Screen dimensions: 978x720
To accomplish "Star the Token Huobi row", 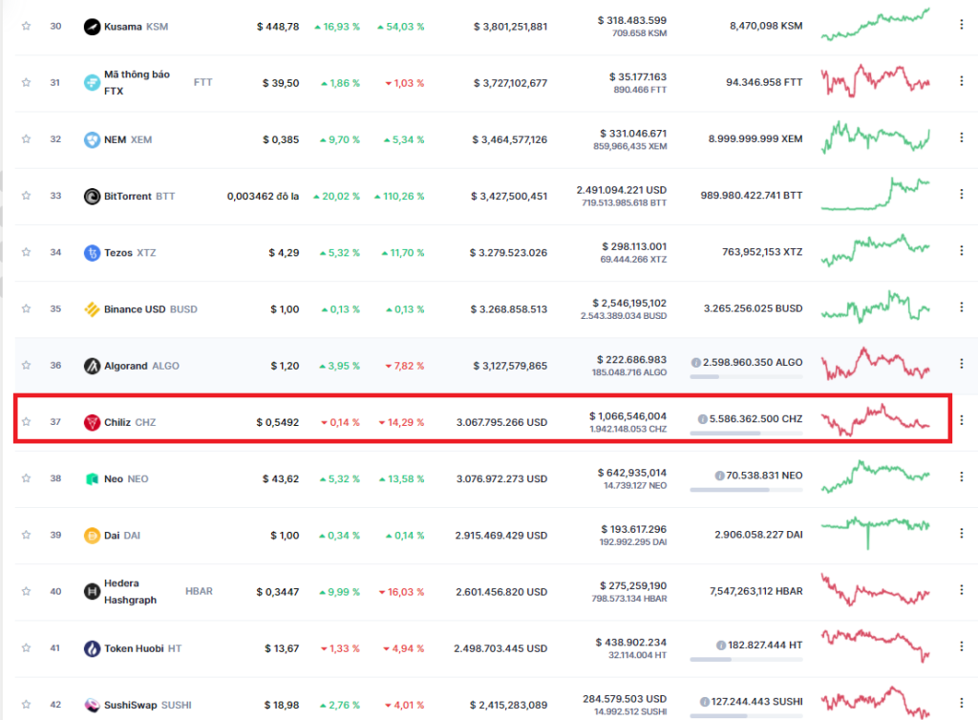I will coord(26,648).
